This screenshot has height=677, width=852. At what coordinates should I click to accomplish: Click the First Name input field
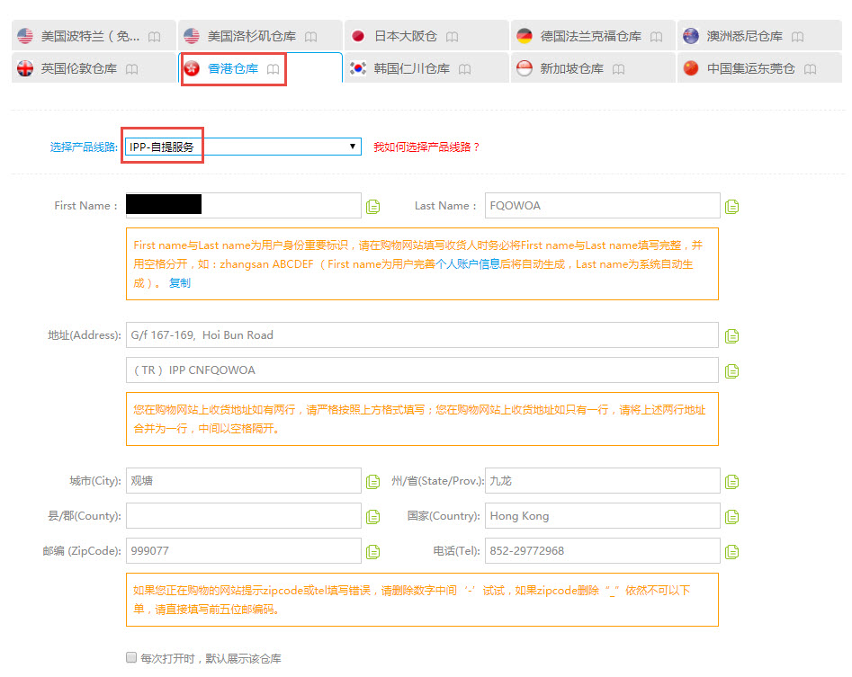(244, 205)
